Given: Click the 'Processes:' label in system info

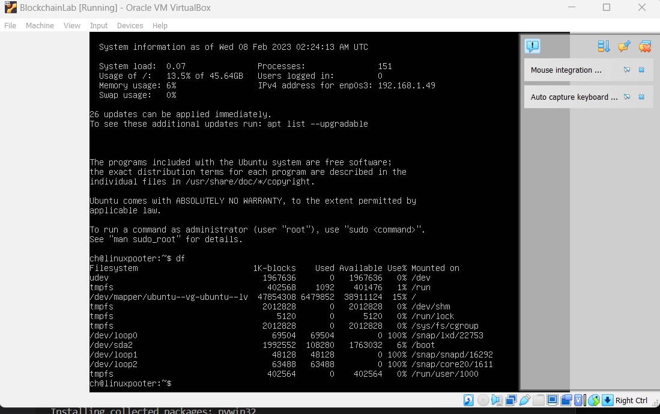Looking at the screenshot, I should (x=281, y=67).
